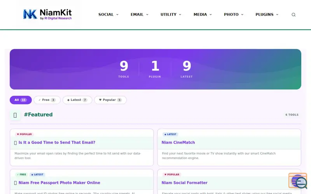
Task: Click the LATEST badge on Passport Photo card
Action: [x=37, y=175]
